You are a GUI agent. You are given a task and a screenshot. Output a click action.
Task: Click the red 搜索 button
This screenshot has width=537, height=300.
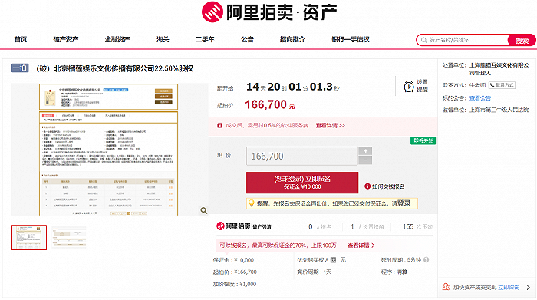coord(522,41)
